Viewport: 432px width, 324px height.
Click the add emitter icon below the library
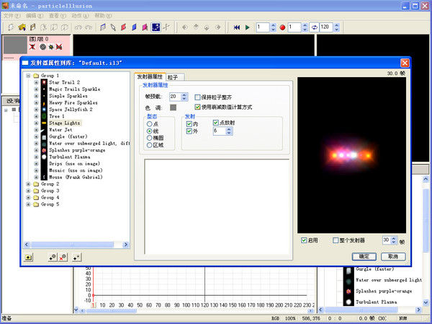pyautogui.click(x=52, y=256)
